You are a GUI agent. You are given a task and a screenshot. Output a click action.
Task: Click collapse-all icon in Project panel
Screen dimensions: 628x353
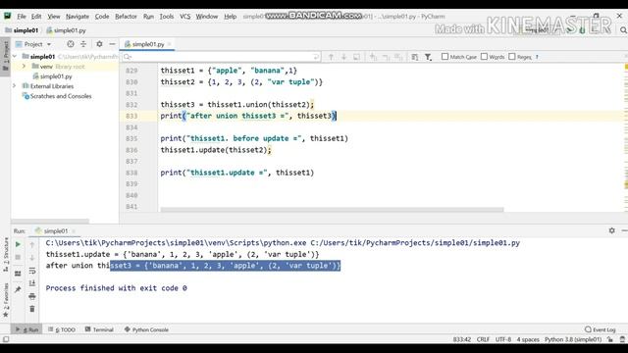[83, 44]
